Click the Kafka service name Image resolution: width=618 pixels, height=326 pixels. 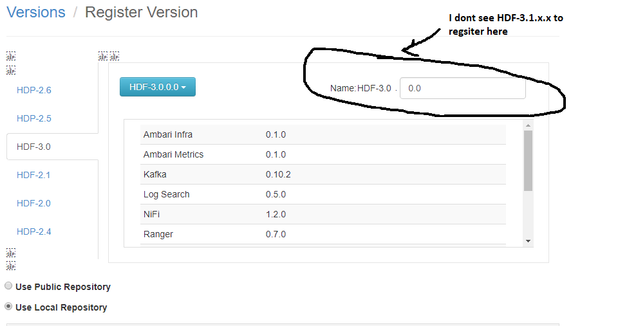155,174
